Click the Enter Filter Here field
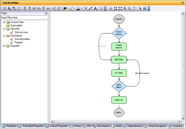186x129 pixels. click(x=24, y=17)
